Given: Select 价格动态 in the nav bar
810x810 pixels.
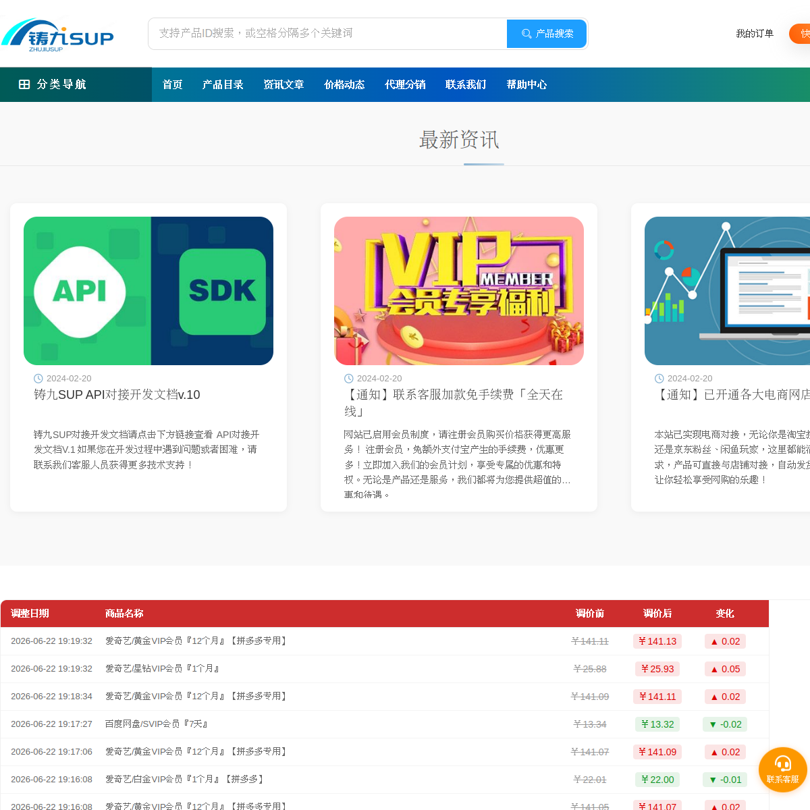Looking at the screenshot, I should click(344, 84).
